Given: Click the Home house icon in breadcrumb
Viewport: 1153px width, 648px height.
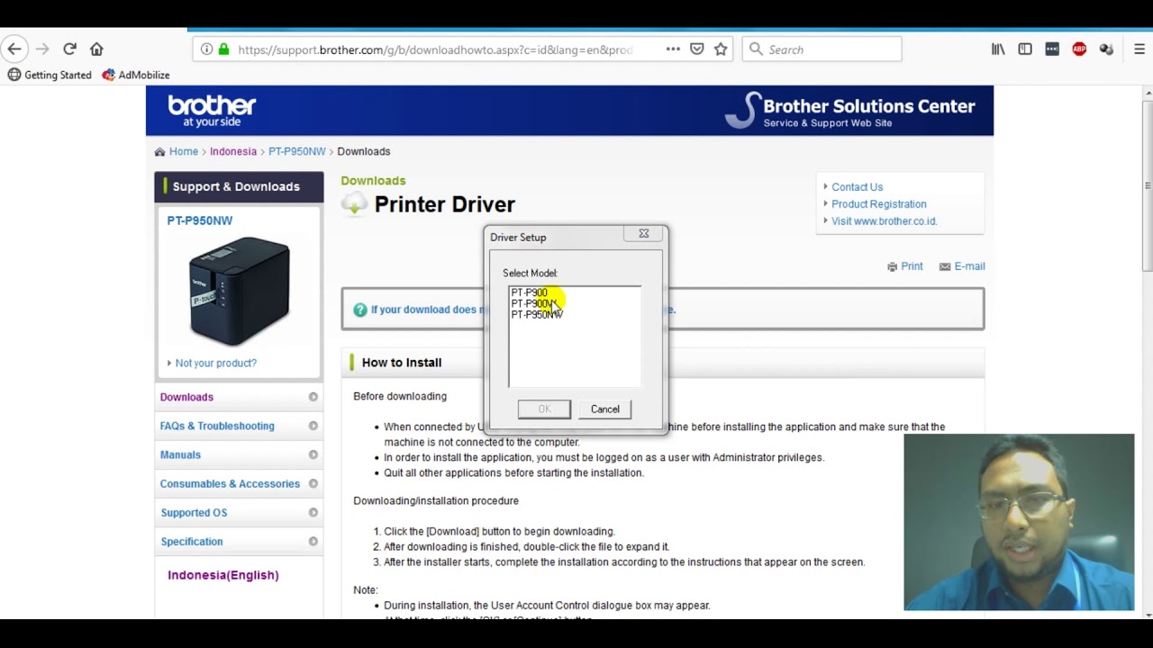Looking at the screenshot, I should pyautogui.click(x=159, y=151).
